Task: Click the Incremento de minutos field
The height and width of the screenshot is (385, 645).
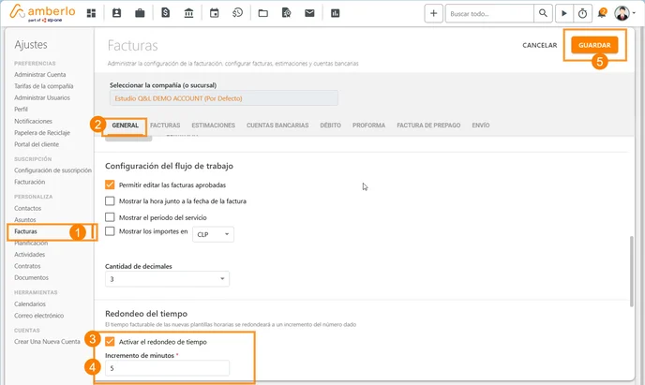Action: pos(167,368)
